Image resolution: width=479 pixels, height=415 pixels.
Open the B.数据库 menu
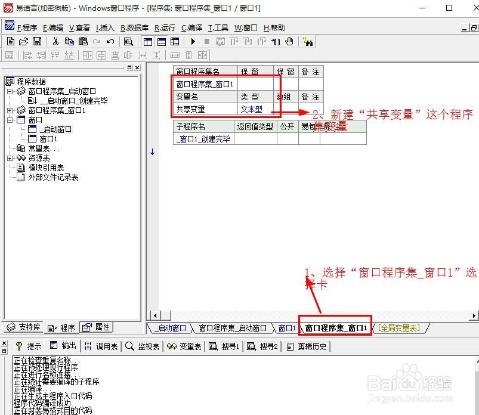134,28
